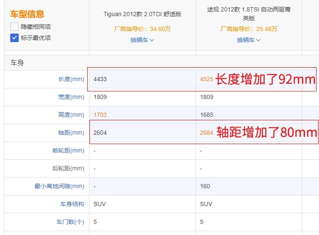Click the 厂商指导价 34.60万 price
Image resolution: width=319 pixels, height=235 pixels.
pos(142,29)
